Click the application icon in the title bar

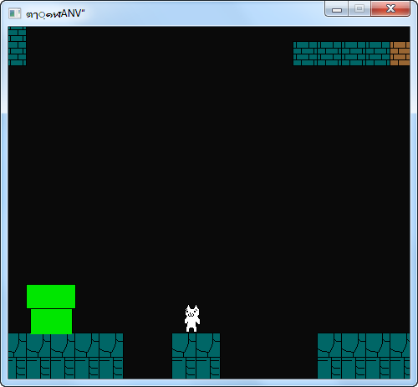[14, 13]
